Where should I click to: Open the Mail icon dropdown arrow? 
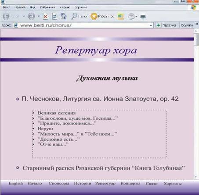[136, 16]
